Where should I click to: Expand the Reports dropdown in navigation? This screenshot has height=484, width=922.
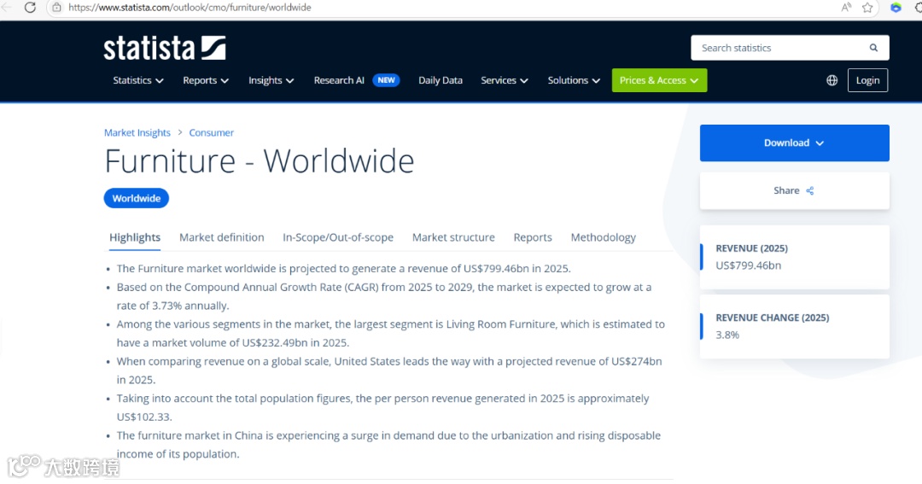point(206,80)
